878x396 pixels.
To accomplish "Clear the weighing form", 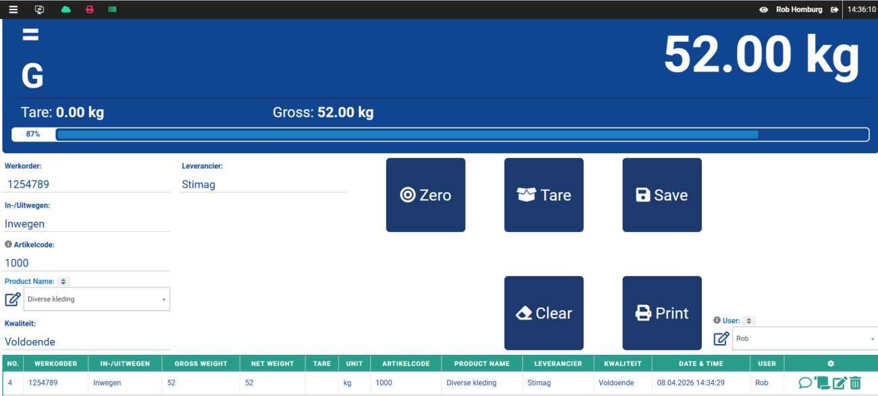I will pyautogui.click(x=544, y=313).
